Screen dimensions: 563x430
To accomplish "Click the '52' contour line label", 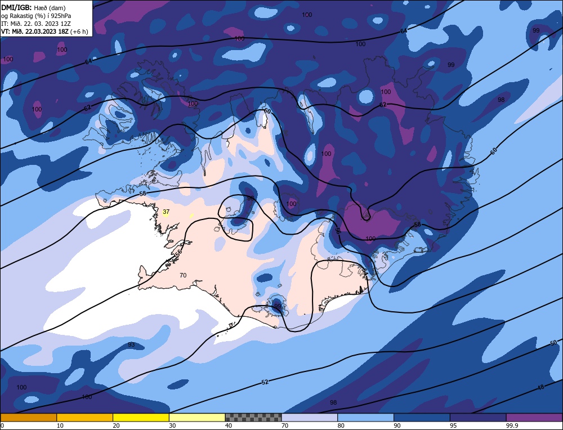I will click(x=265, y=382).
